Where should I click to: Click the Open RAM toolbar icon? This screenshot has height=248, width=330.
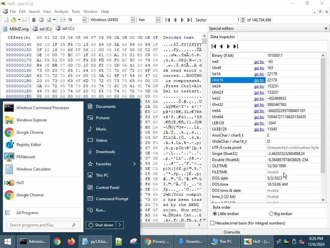tap(34, 20)
